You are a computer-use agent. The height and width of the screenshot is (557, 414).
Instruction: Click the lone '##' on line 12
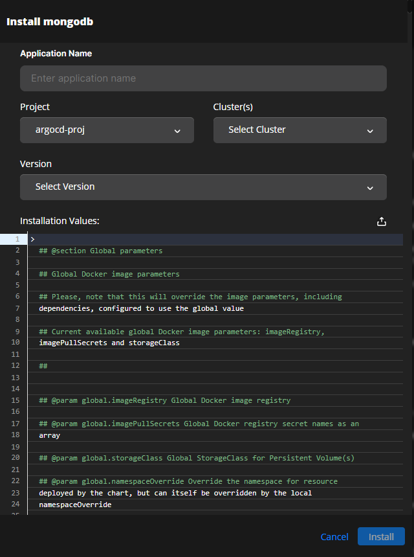[43, 366]
